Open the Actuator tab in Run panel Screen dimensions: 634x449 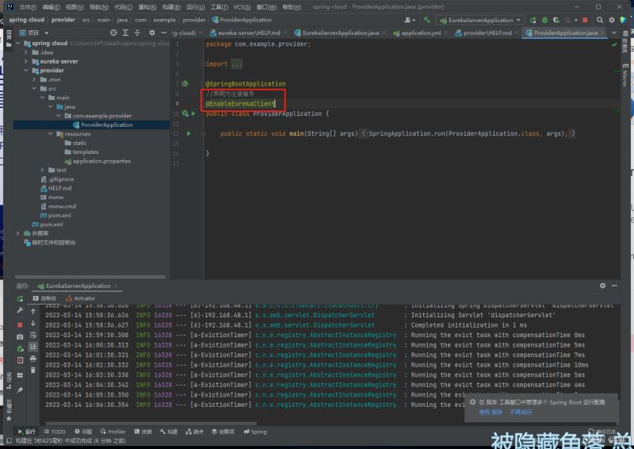(84, 298)
